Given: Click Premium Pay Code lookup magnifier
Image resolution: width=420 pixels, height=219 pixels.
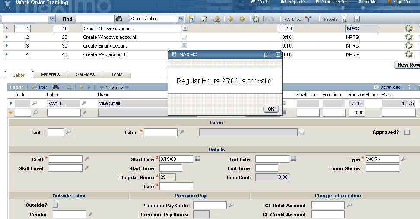Looking at the screenshot, I should 232,205.
